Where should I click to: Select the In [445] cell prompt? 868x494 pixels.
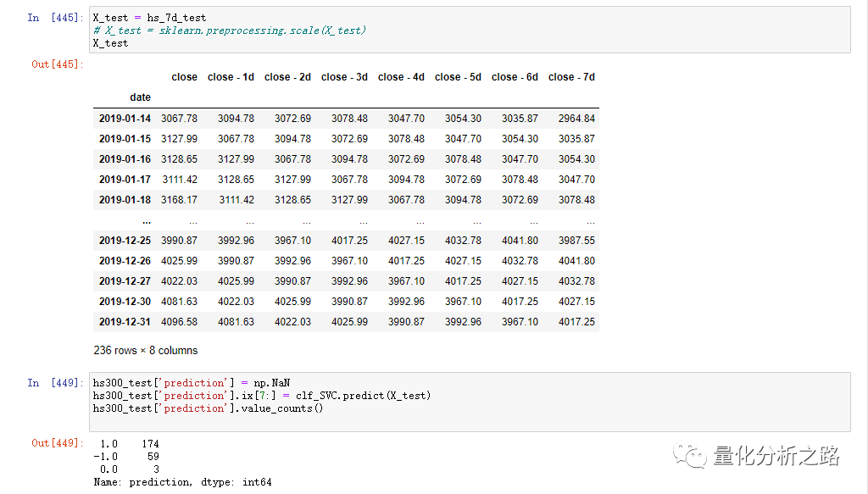54,18
